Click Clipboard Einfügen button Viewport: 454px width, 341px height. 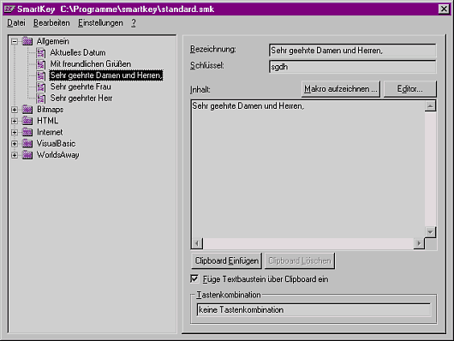[x=226, y=260]
